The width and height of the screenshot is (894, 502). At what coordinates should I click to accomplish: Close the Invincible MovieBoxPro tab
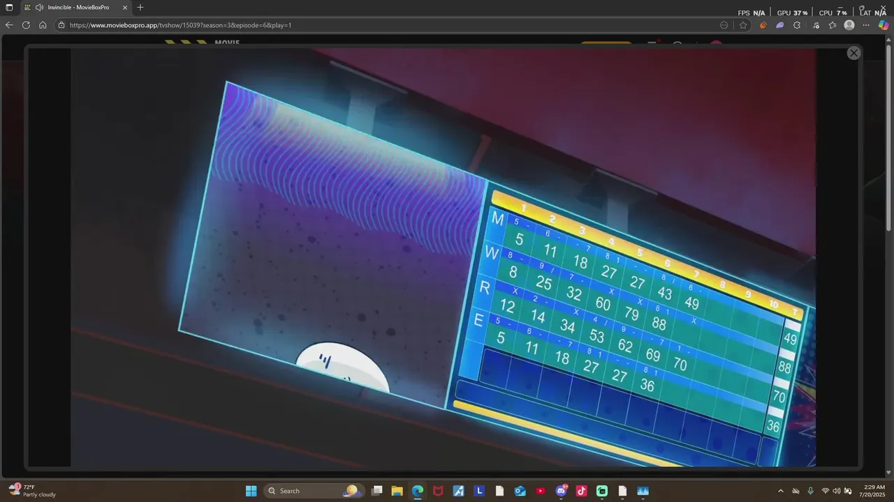tap(125, 8)
